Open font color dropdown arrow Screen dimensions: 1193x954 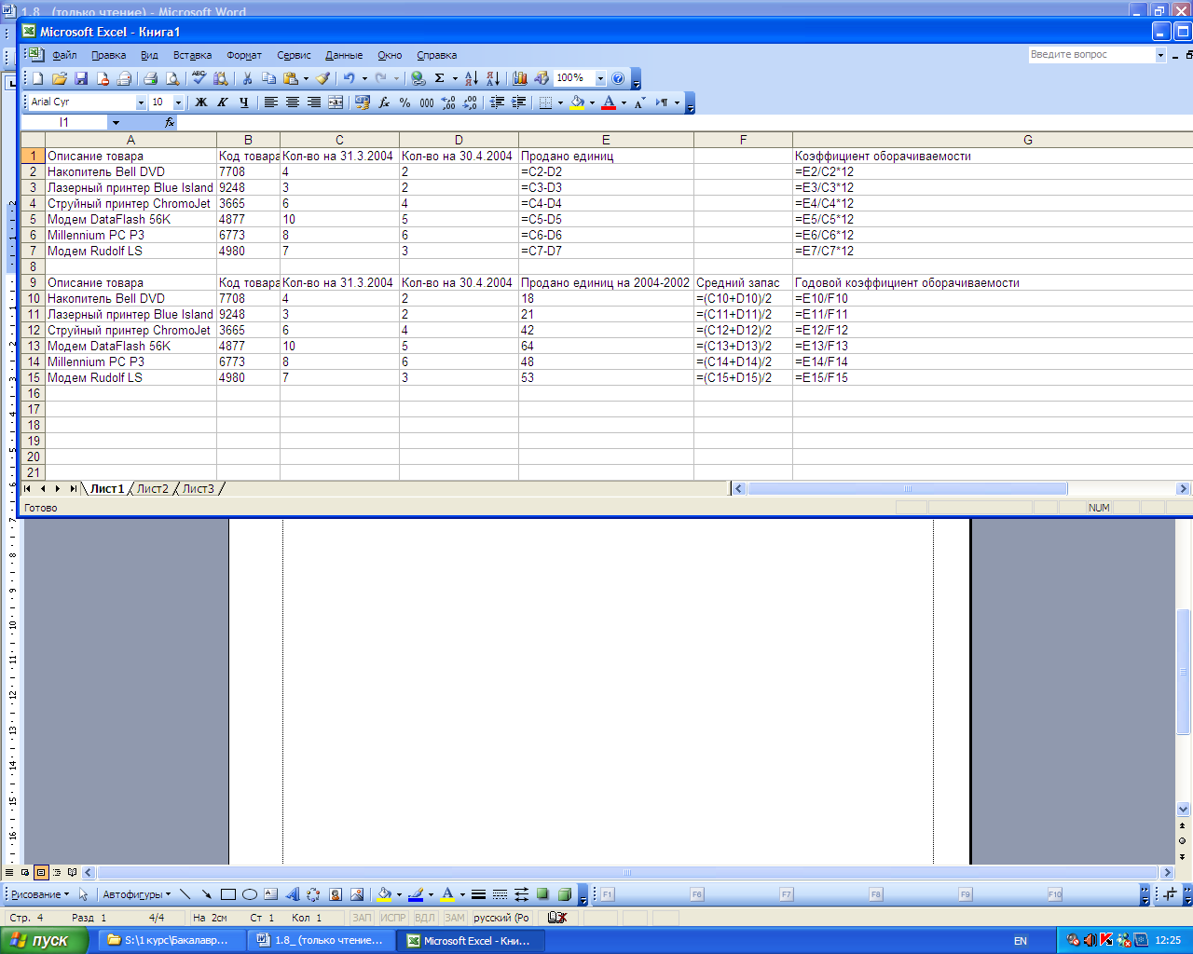(624, 102)
